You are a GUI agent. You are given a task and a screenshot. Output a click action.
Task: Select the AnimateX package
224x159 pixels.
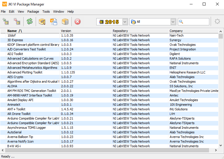pos(109,105)
